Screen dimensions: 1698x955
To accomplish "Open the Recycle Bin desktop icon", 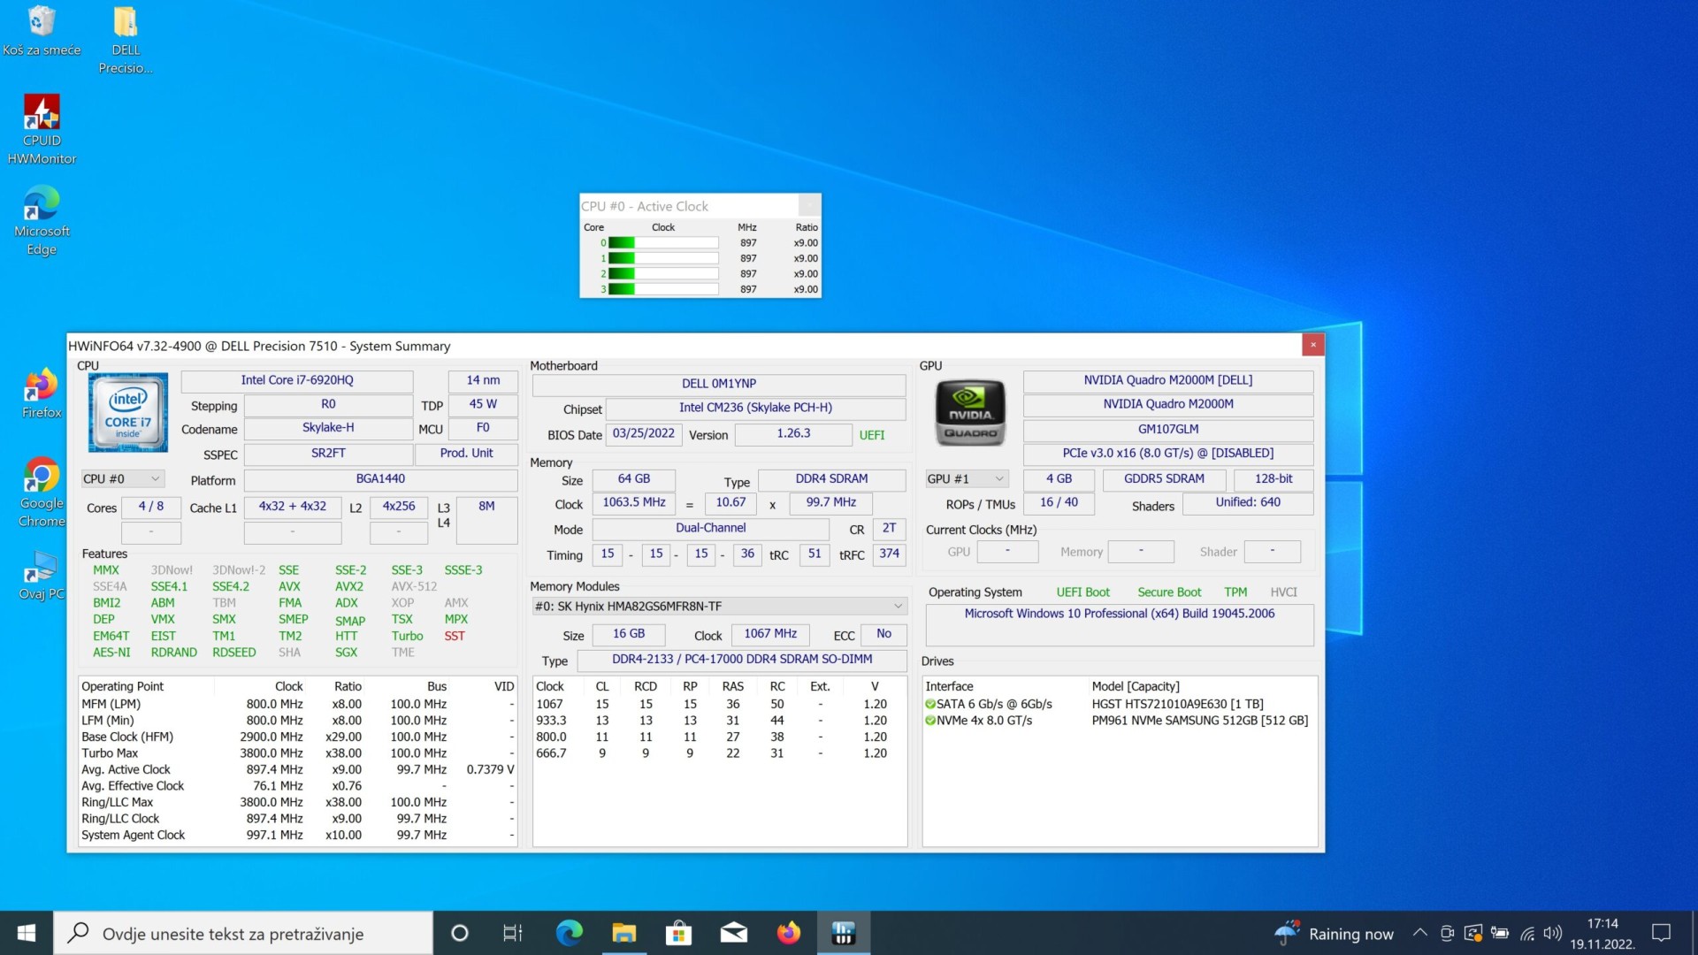I will click(x=42, y=30).
